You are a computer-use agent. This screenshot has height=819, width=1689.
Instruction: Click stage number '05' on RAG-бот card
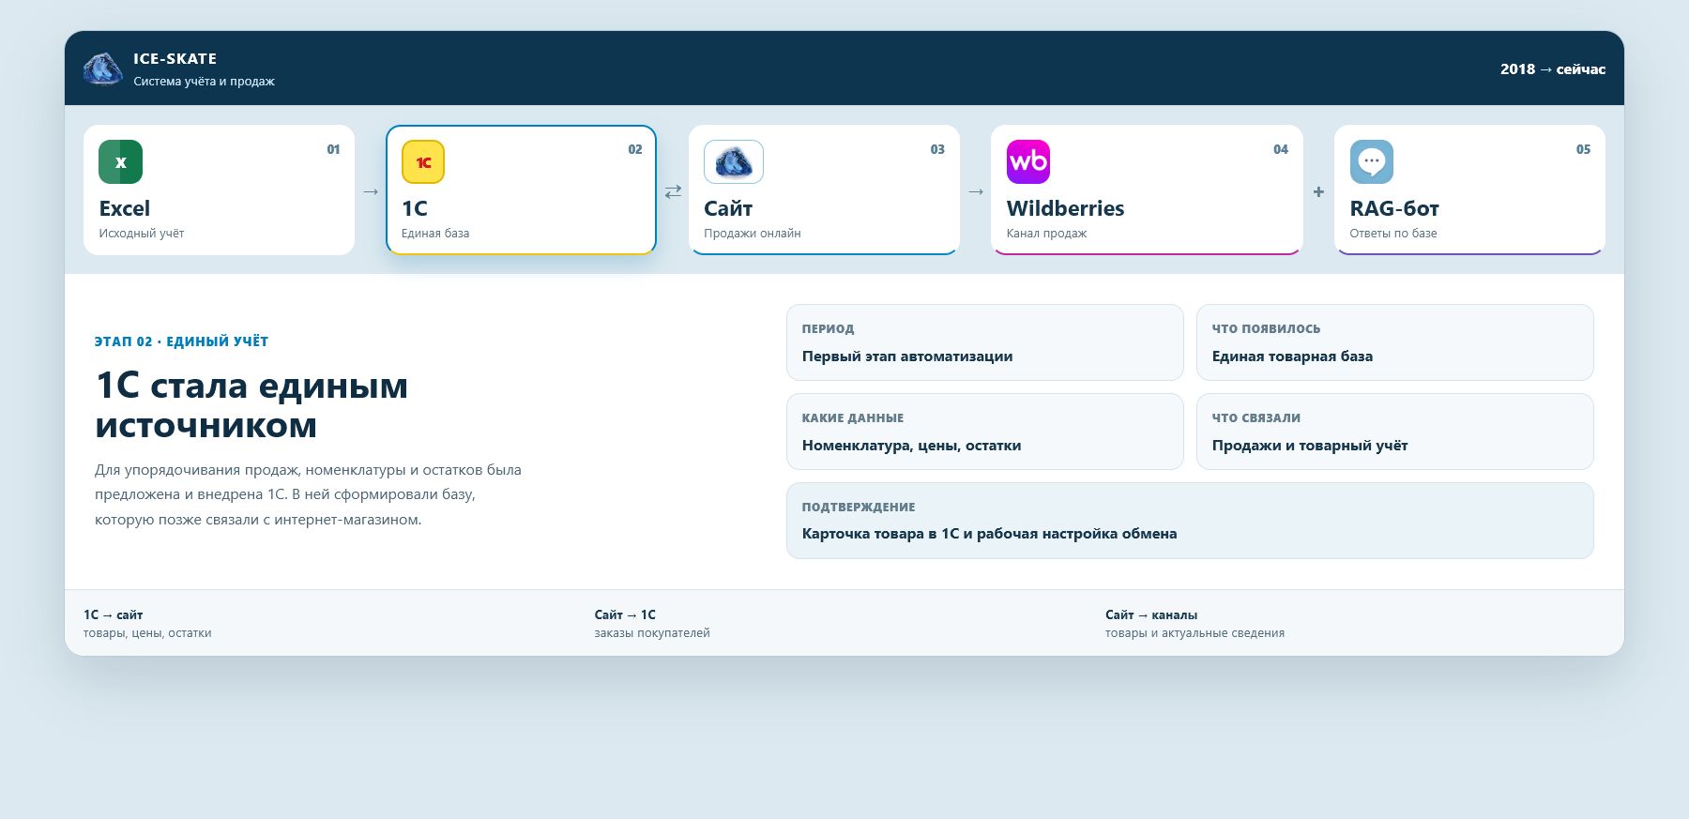pyautogui.click(x=1583, y=149)
